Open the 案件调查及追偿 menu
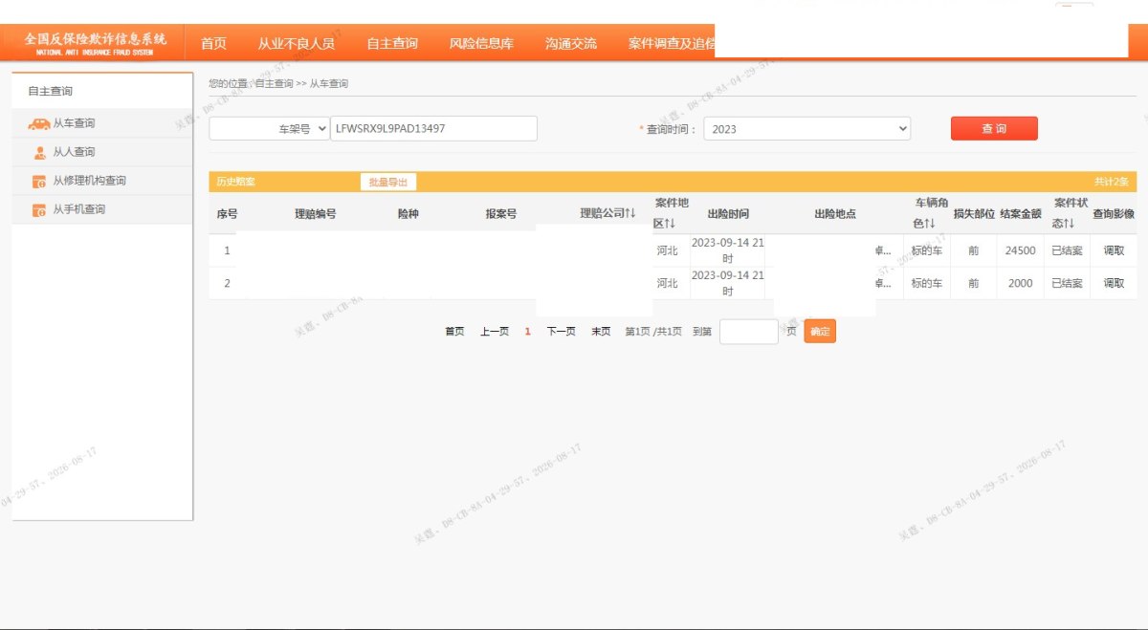This screenshot has width=1148, height=630. pos(672,43)
